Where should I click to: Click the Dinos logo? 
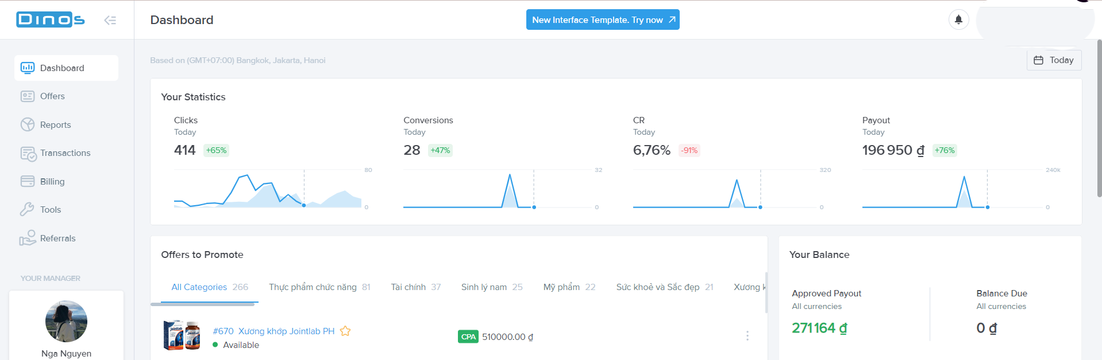click(x=51, y=19)
